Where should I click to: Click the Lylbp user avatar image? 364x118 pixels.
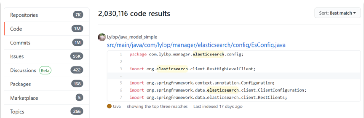(102, 37)
